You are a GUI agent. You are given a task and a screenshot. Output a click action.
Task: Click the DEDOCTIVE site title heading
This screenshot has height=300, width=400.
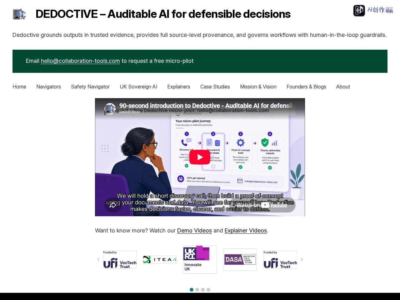coord(163,14)
